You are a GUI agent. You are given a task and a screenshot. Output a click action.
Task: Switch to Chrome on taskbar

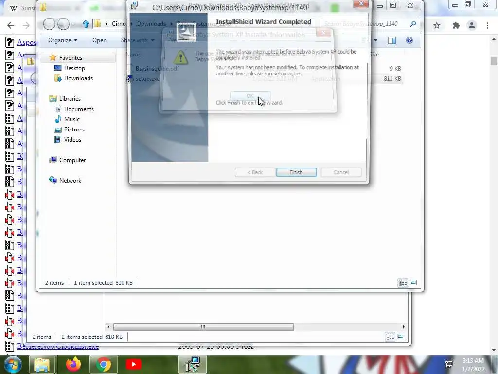[x=104, y=364]
